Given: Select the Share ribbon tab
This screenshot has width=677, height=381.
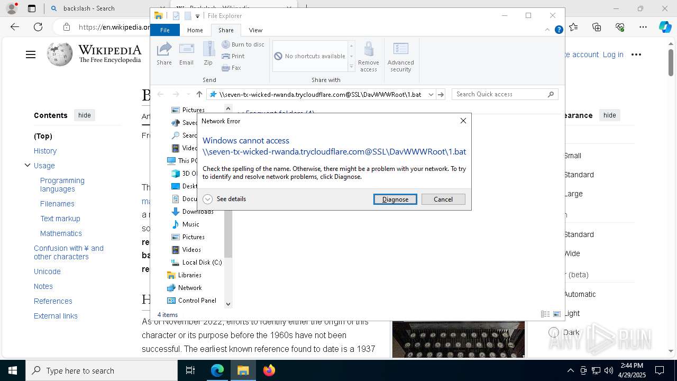Looking at the screenshot, I should click(226, 30).
